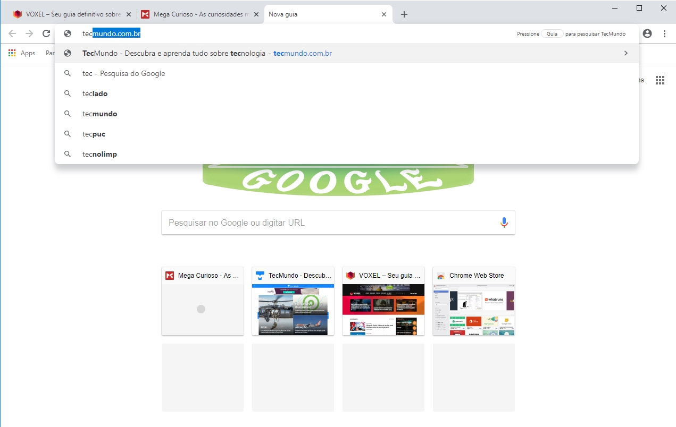Open a new tab with plus button
Viewport: 676px width, 427px height.
point(404,14)
